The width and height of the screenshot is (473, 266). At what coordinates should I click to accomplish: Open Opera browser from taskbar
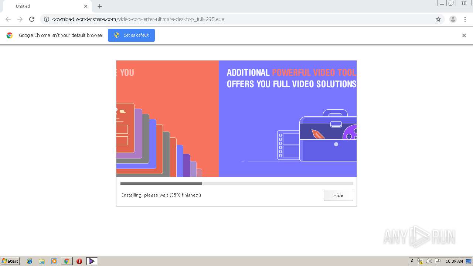tap(79, 261)
